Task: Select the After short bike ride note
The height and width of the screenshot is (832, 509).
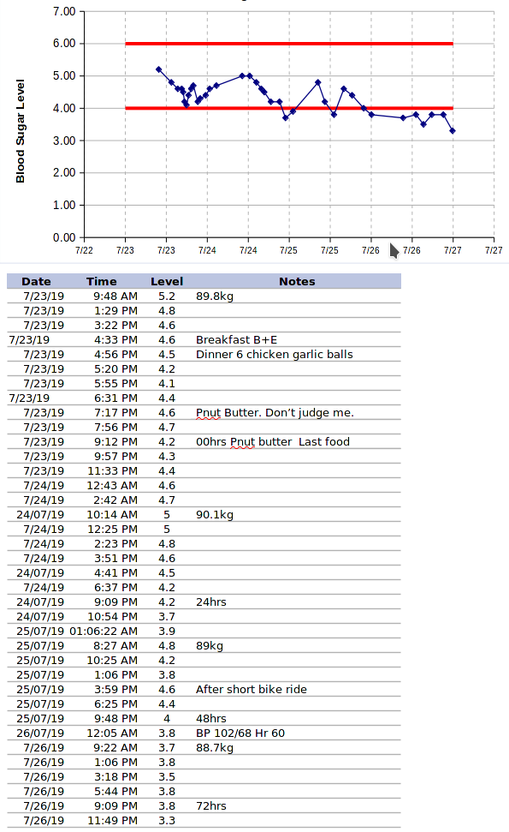Action: click(251, 689)
